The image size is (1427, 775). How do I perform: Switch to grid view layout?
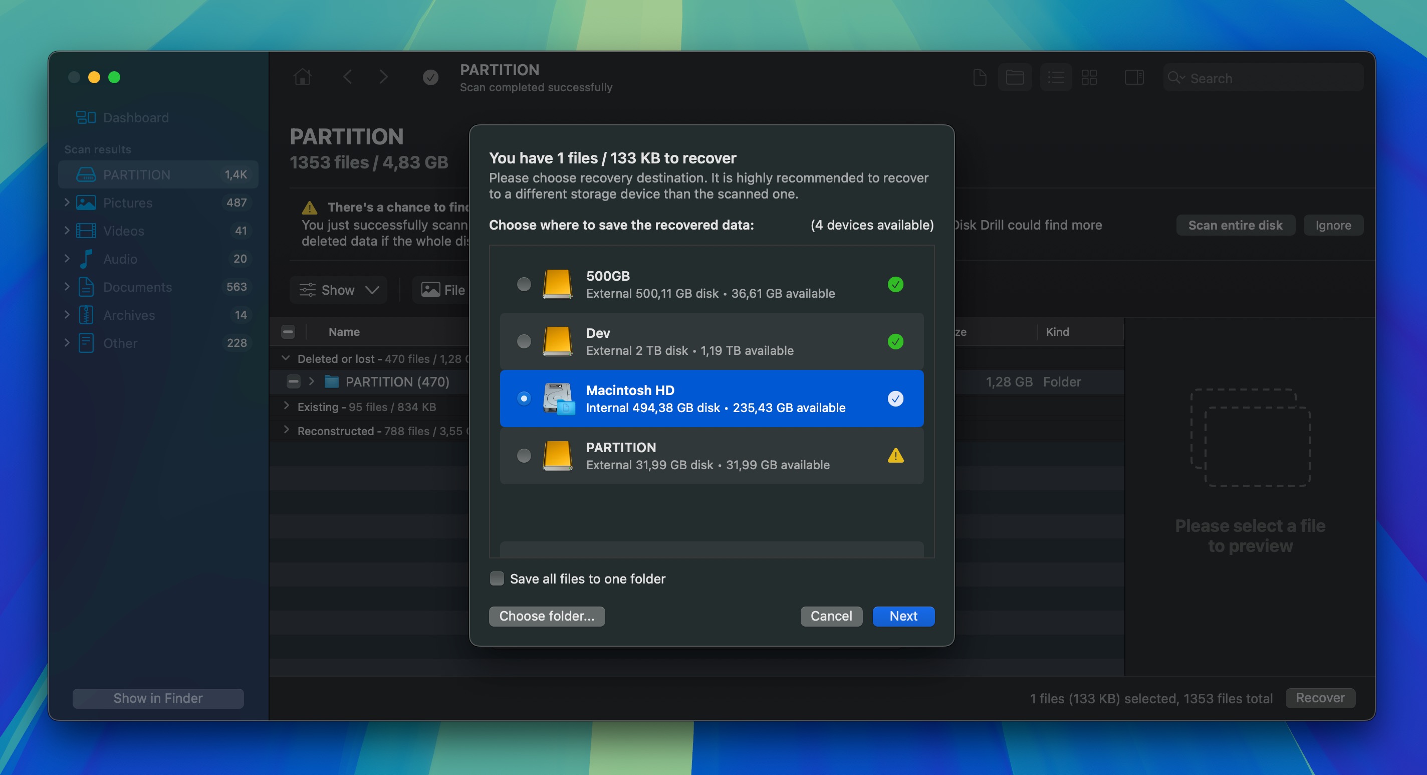pos(1090,77)
